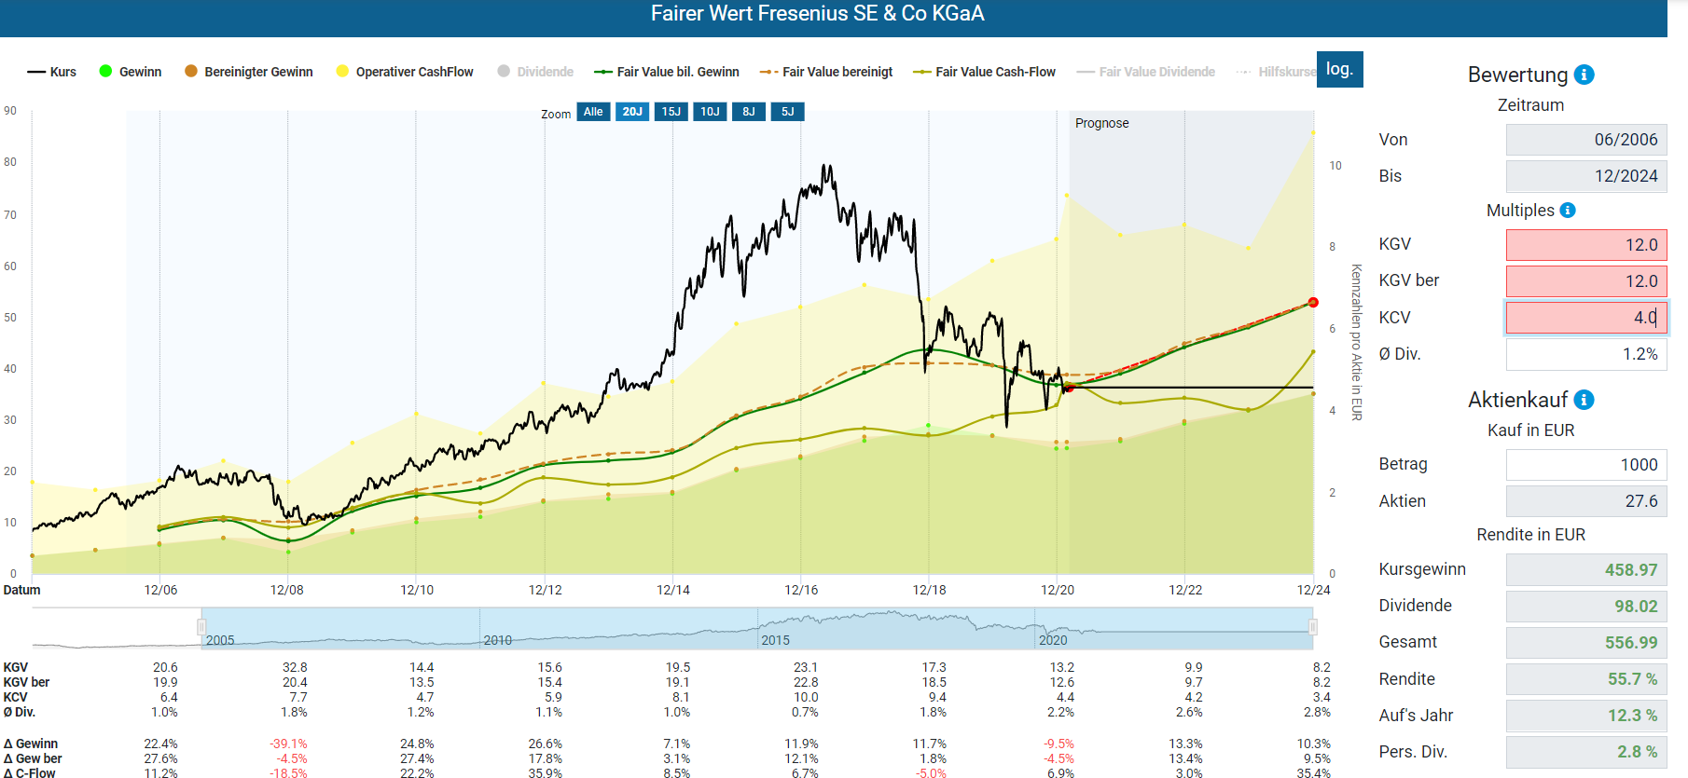Click the 12/16 date axis label
Viewport: 1688px width, 778px height.
[801, 590]
